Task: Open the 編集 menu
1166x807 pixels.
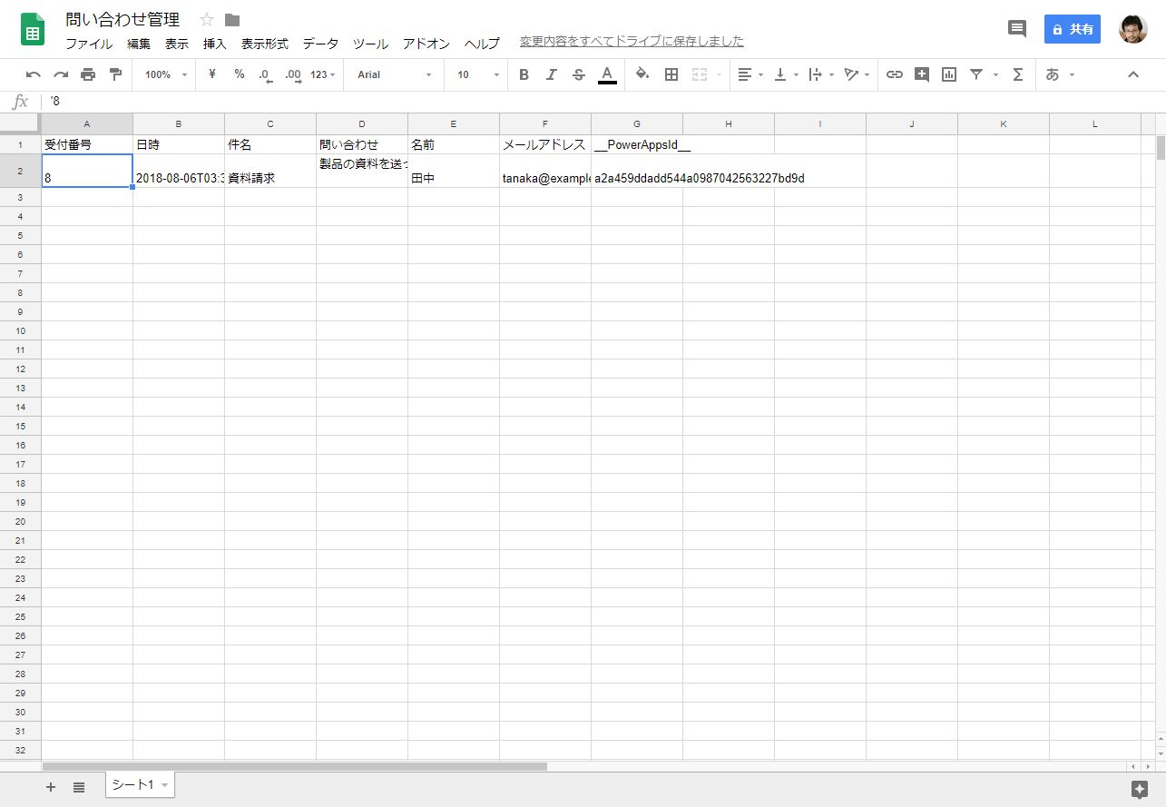Action: 139,43
